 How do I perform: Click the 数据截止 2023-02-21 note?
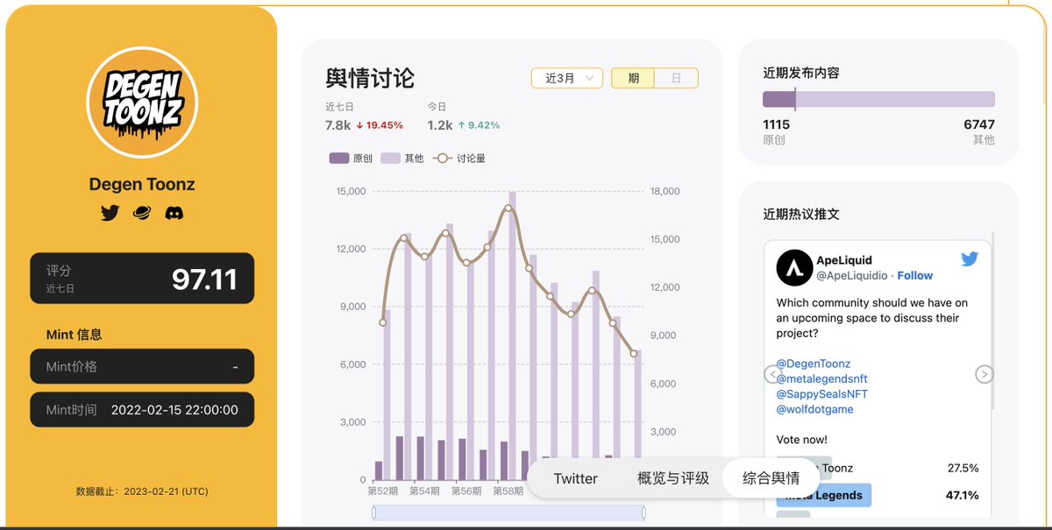(142, 491)
